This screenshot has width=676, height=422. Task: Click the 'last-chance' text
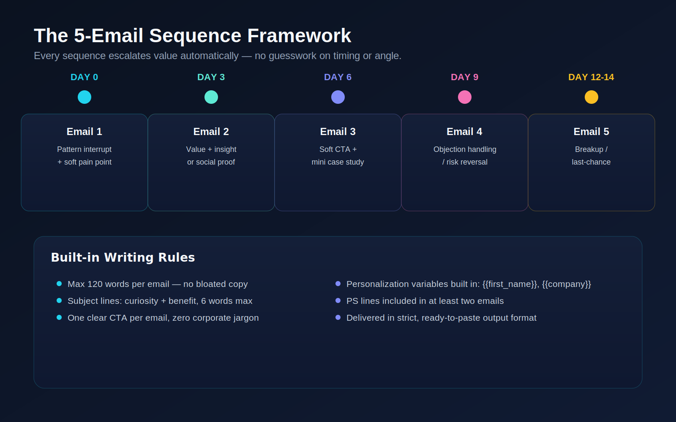click(591, 162)
